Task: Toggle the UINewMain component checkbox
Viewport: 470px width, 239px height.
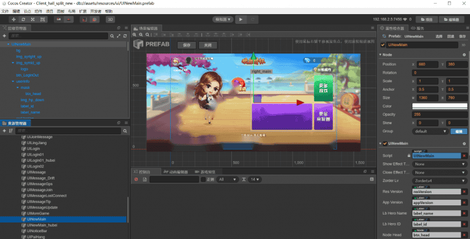Action: tap(385, 143)
